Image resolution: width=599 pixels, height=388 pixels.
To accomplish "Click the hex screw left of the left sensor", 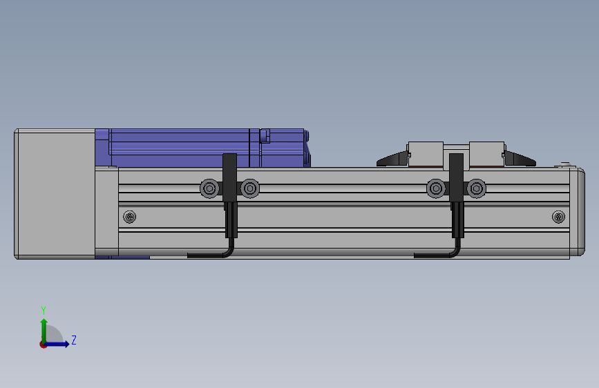I will pyautogui.click(x=209, y=188).
